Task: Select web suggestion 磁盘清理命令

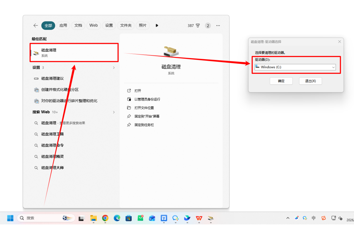Action: pyautogui.click(x=74, y=145)
